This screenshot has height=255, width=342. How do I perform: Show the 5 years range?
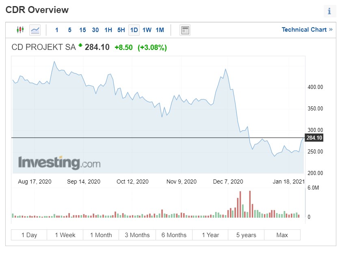(x=246, y=235)
